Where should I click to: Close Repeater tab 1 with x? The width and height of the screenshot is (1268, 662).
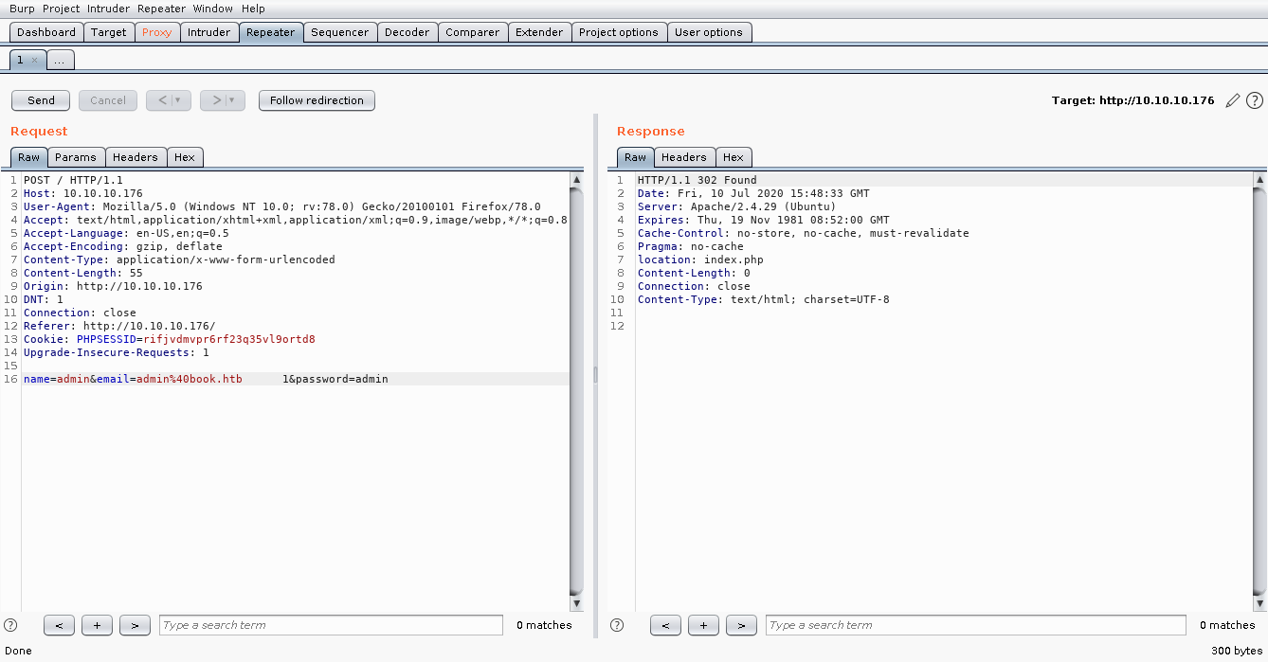coord(35,60)
